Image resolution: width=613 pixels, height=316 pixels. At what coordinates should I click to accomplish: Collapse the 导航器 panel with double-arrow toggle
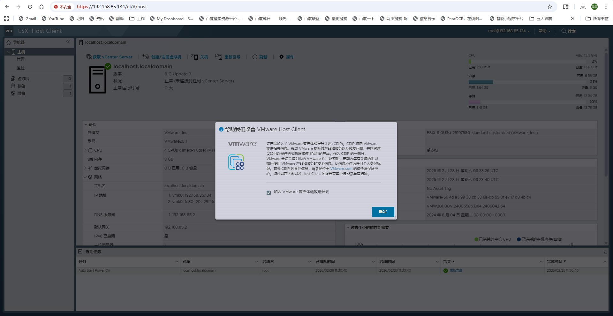(x=68, y=42)
